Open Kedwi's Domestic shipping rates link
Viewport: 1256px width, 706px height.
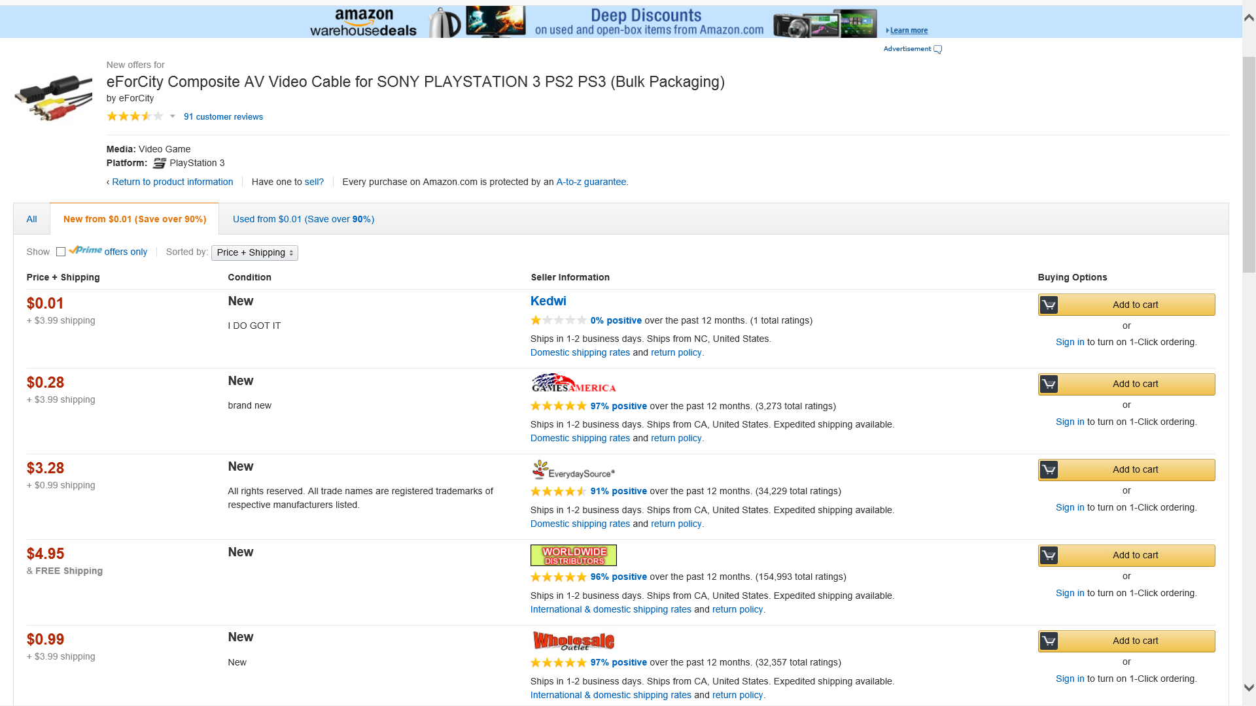(x=580, y=352)
